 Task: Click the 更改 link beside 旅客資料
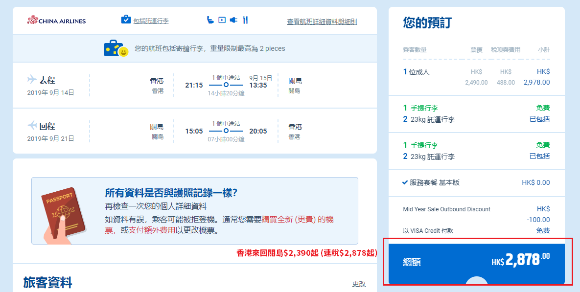click(x=359, y=284)
